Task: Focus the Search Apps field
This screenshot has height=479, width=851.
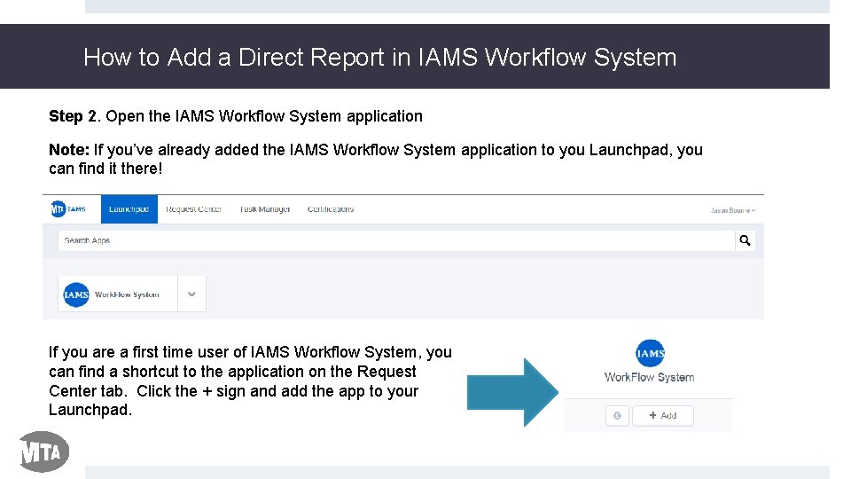Action: (396, 240)
